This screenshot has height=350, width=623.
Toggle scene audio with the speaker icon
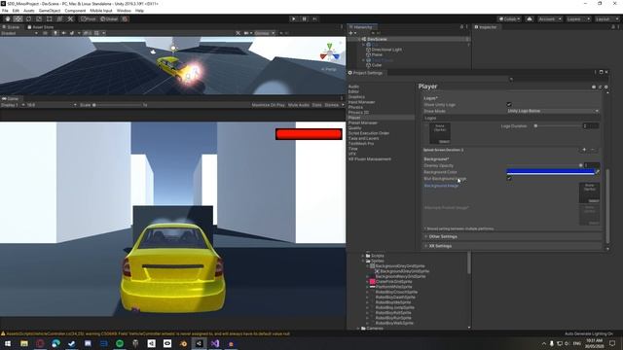click(63, 33)
